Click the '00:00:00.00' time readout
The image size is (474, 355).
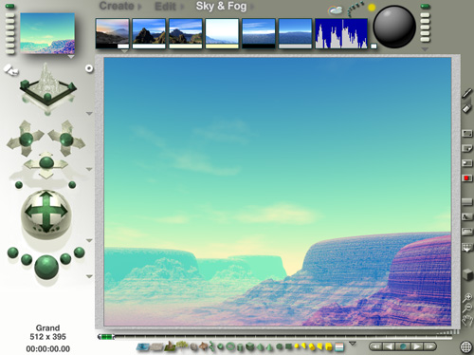[x=47, y=349]
